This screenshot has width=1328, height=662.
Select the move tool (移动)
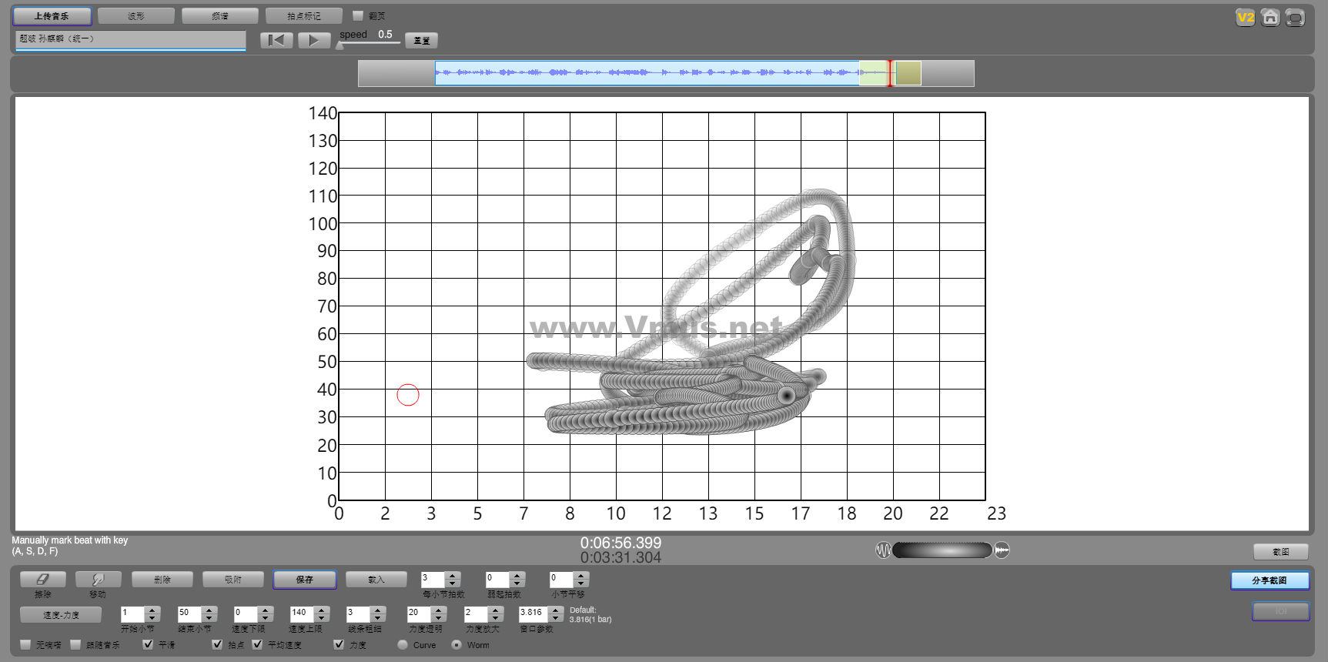98,579
